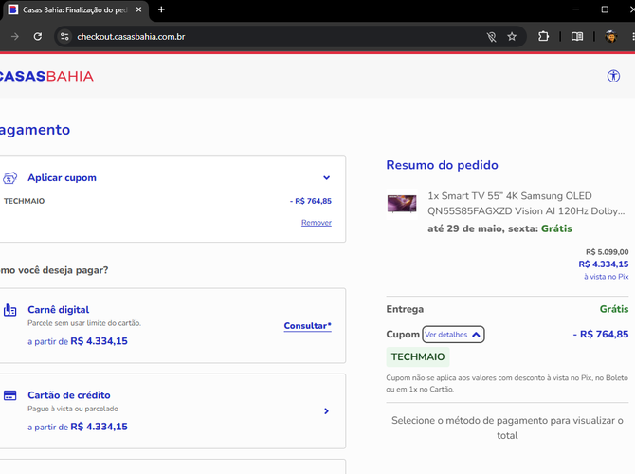Select the Carnê digital payment option

click(x=172, y=326)
